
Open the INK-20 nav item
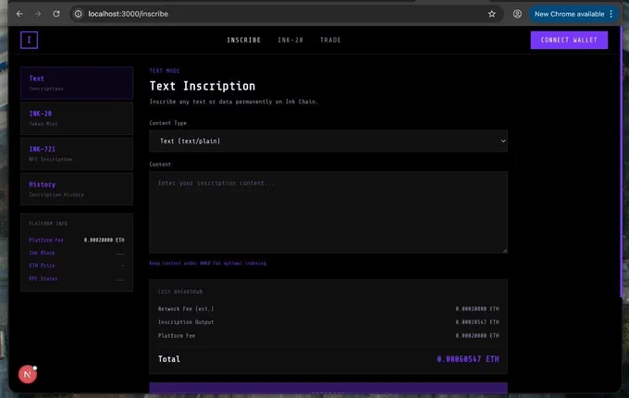coord(290,40)
